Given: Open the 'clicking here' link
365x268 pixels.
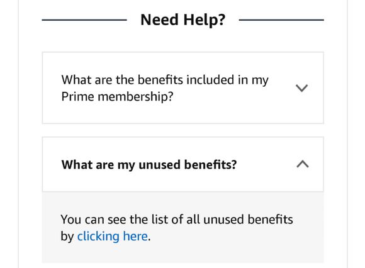Looking at the screenshot, I should pos(113,237).
